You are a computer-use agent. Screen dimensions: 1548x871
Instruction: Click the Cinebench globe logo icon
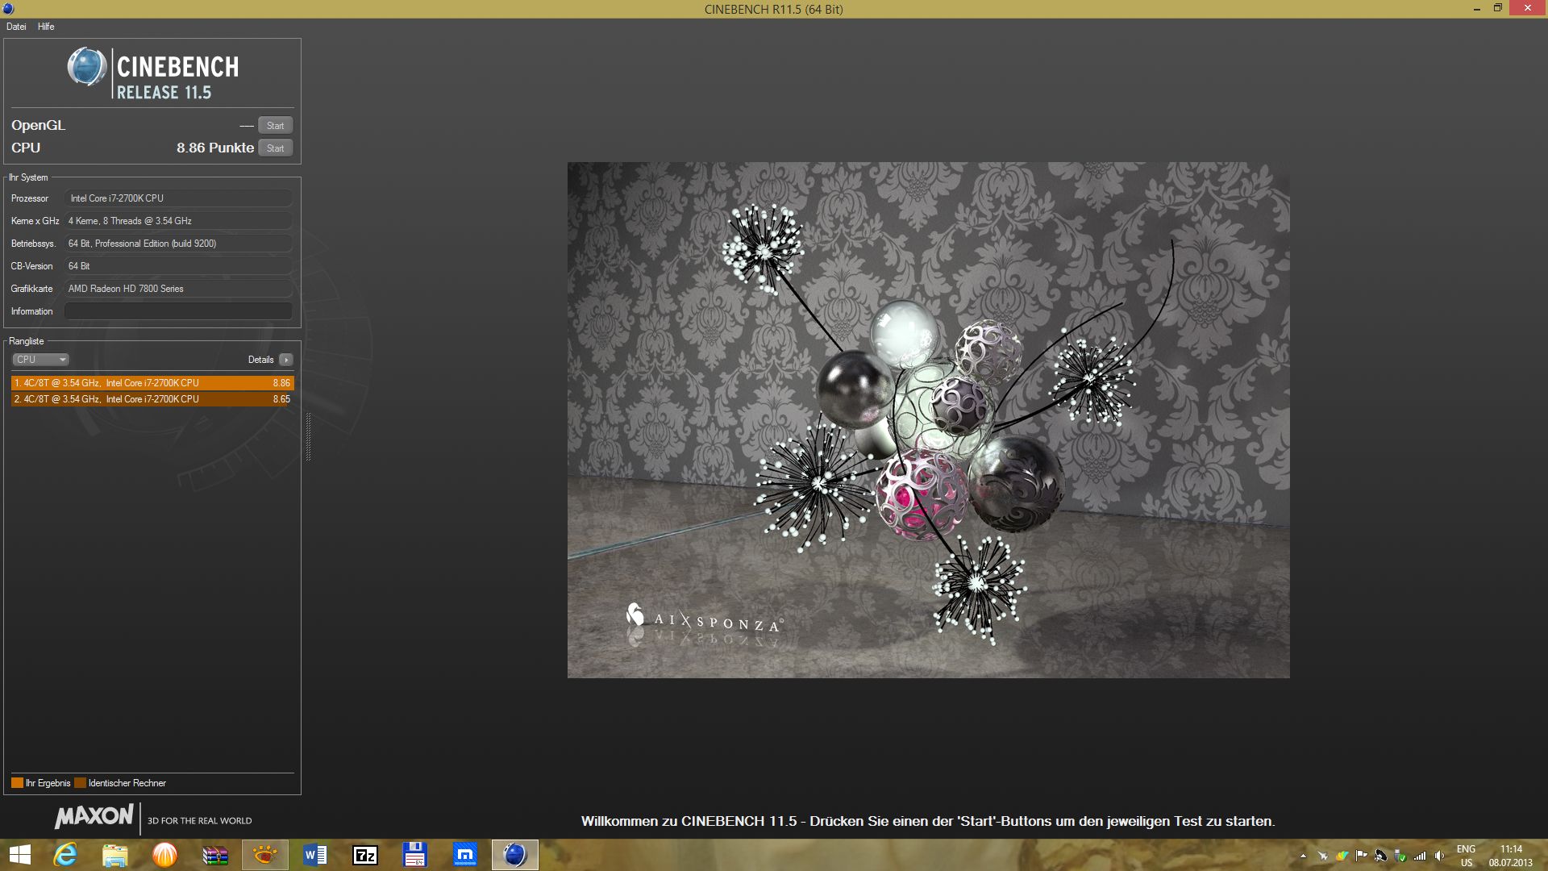(x=86, y=67)
